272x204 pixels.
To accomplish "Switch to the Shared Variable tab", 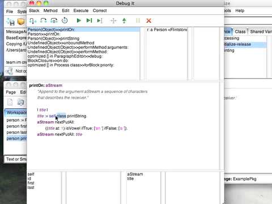I will pos(260,32).
